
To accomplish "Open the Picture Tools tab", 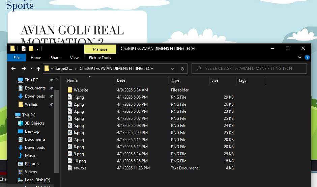I will [x=100, y=58].
